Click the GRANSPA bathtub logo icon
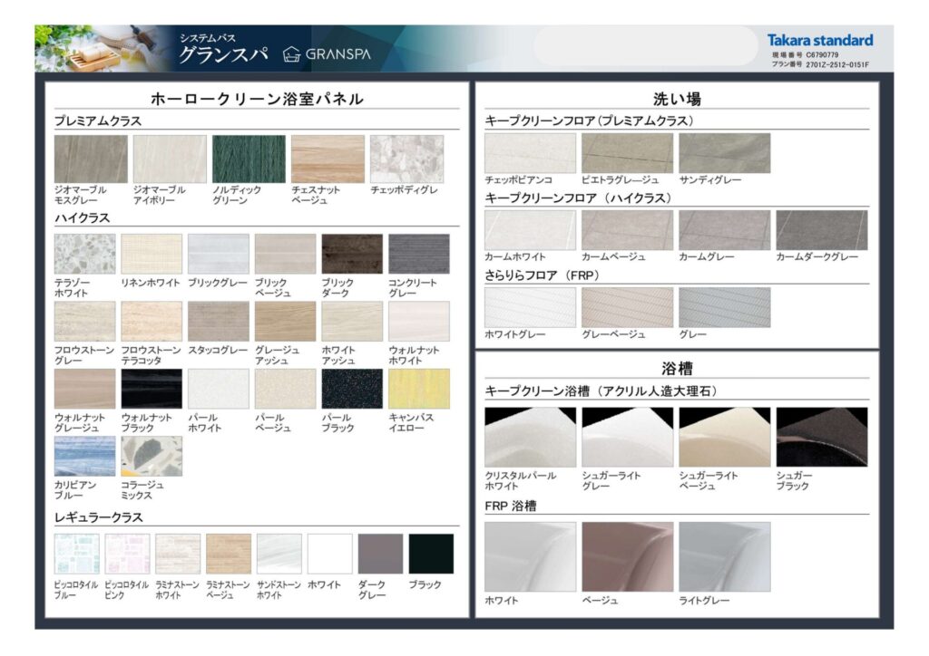The height and width of the screenshot is (656, 929). click(x=291, y=53)
